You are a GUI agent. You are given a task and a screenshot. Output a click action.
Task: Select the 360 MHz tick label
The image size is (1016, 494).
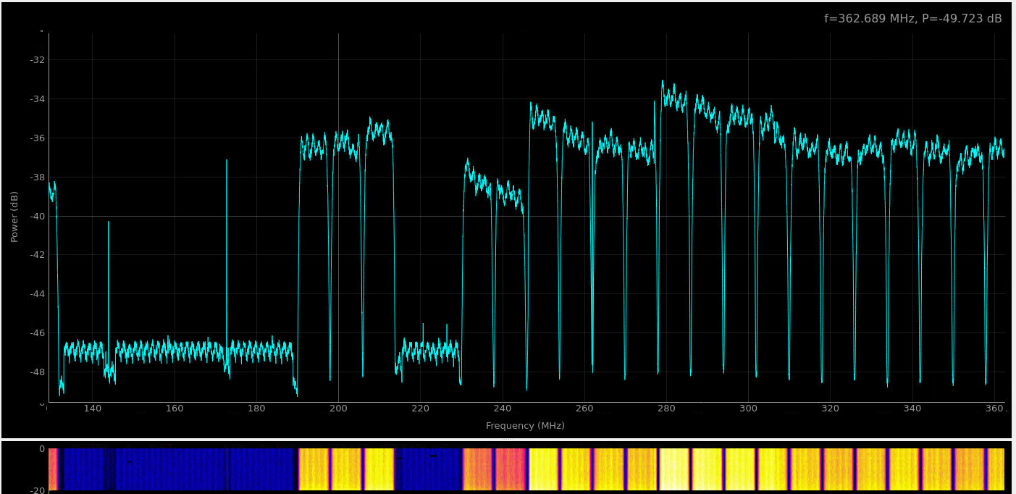pos(995,409)
